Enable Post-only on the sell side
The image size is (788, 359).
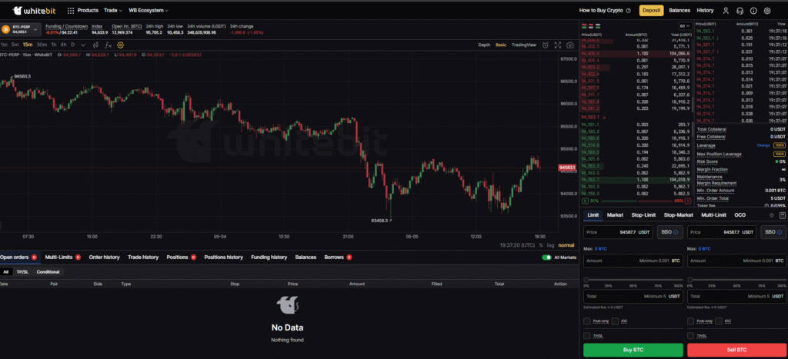tap(690, 321)
